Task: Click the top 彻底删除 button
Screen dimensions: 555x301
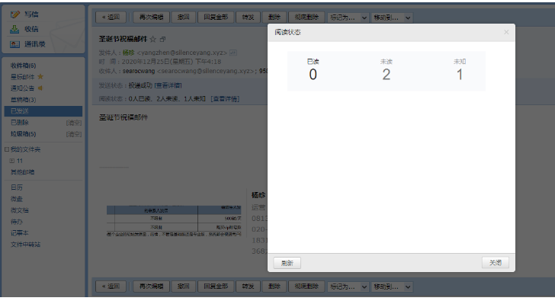Action: click(x=306, y=18)
